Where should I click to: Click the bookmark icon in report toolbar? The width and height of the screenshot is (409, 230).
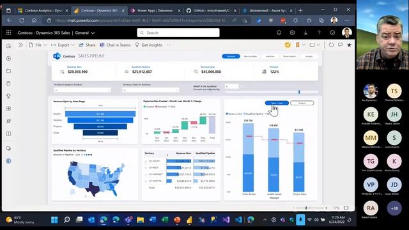pos(297,45)
